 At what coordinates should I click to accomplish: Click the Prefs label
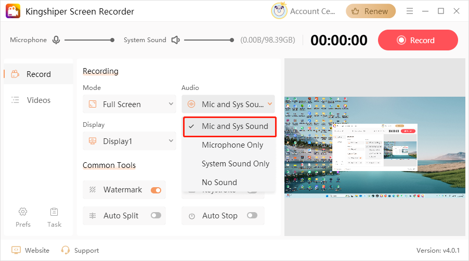tap(23, 224)
